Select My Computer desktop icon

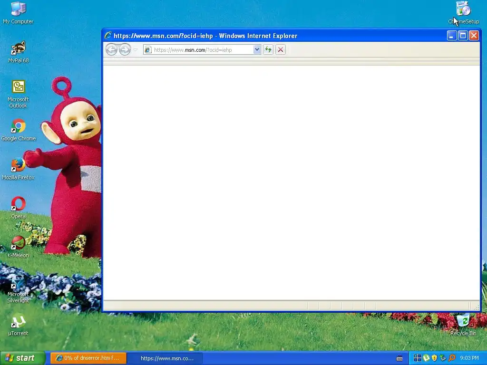point(18,12)
